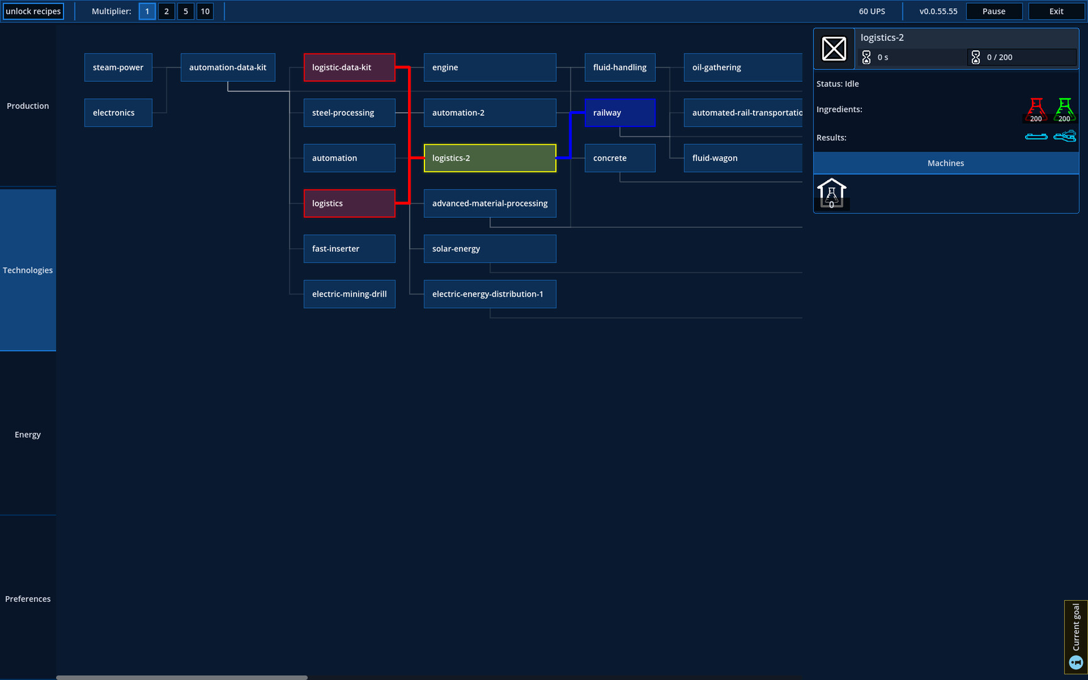Click the info icon on Current goal tab
1088x680 pixels.
(x=1075, y=662)
